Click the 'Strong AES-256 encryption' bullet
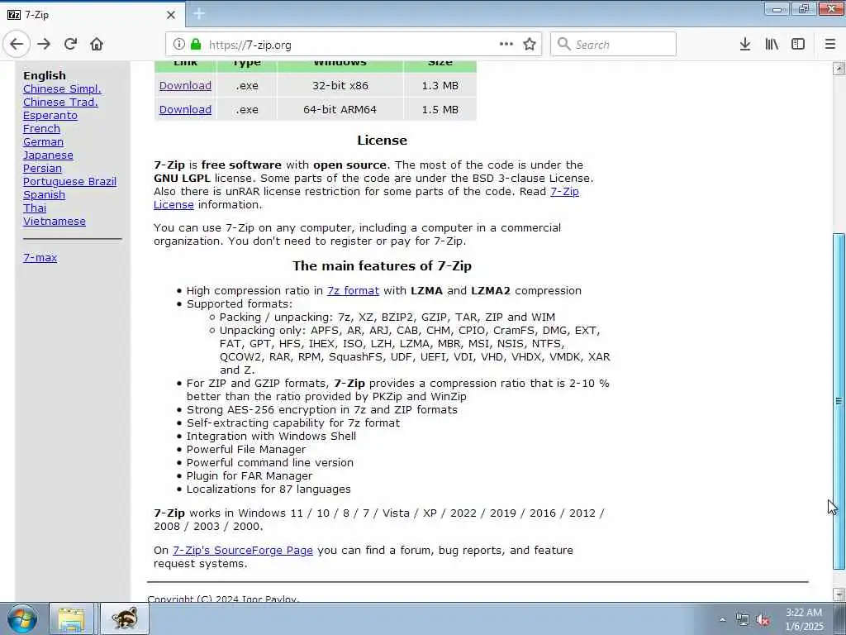The width and height of the screenshot is (846, 635). (x=322, y=410)
